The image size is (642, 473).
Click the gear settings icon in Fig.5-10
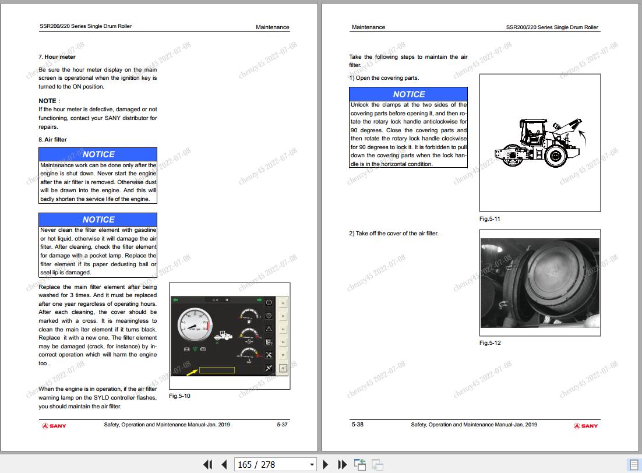tap(269, 316)
